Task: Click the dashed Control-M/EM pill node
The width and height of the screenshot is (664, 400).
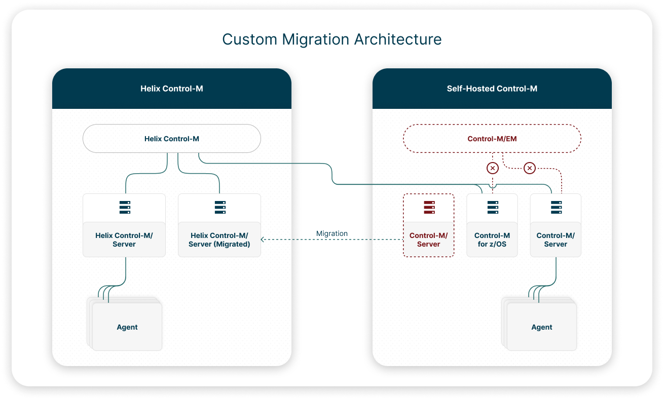Action: (492, 139)
